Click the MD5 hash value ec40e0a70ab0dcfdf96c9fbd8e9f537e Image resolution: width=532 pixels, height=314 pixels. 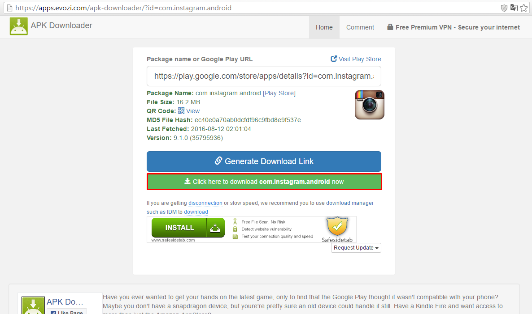(248, 120)
